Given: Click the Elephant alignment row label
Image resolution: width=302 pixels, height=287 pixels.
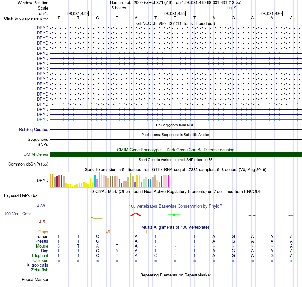Looking at the screenshot, I should coord(40,255).
